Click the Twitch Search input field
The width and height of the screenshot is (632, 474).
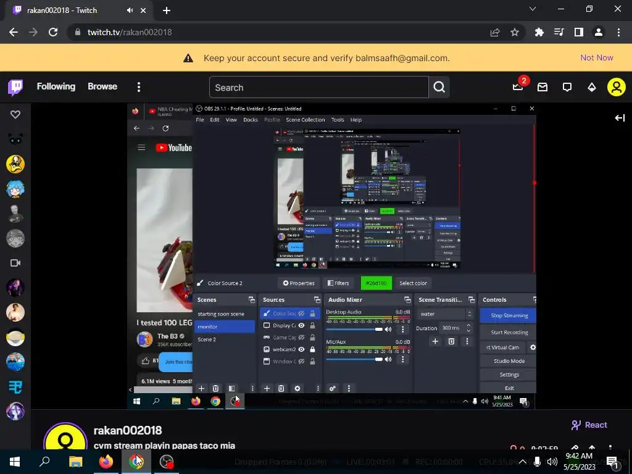pos(319,87)
